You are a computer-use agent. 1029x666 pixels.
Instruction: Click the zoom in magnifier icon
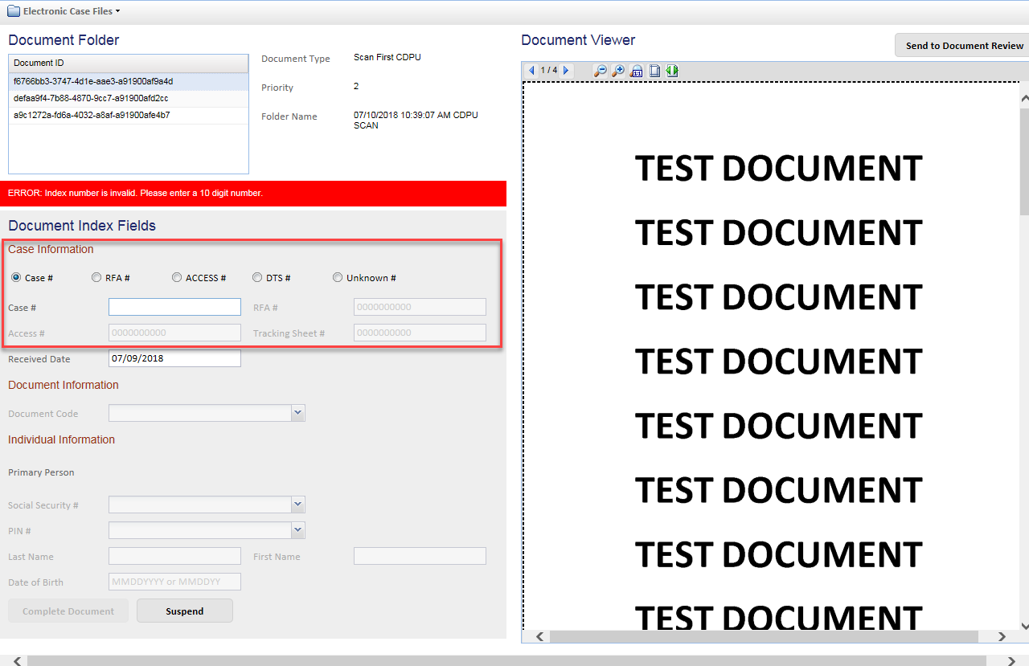617,71
